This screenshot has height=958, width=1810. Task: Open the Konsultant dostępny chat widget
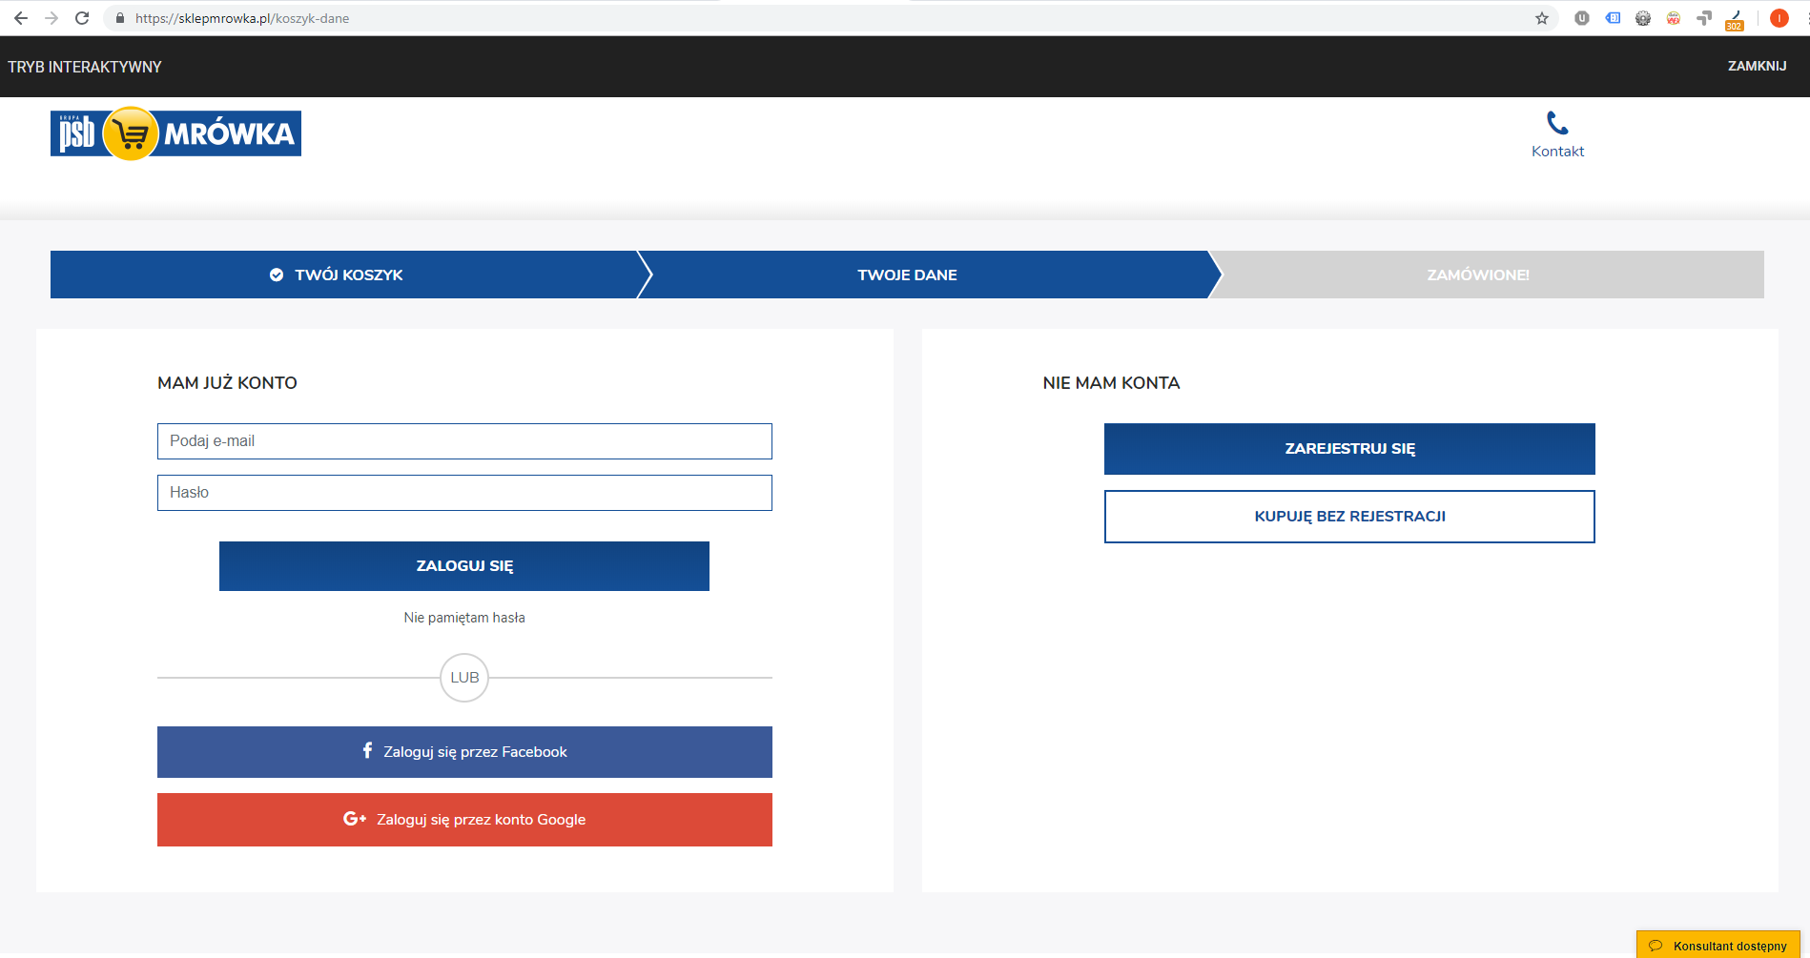coord(1718,946)
